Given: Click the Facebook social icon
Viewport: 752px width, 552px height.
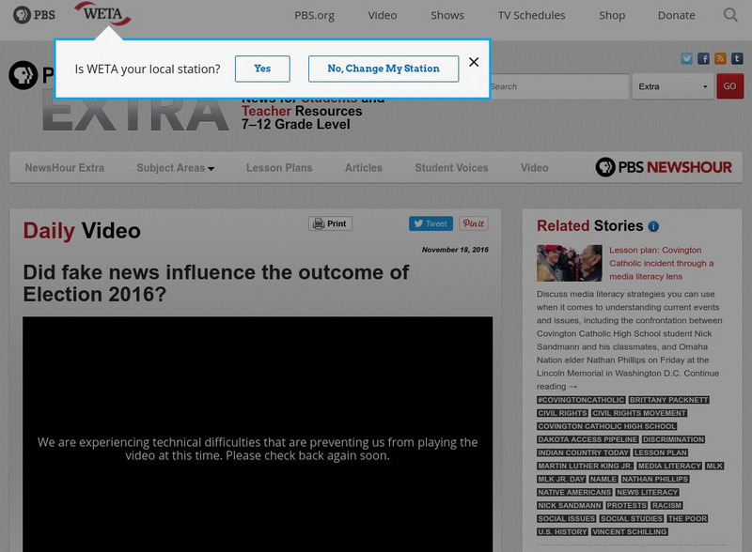Looking at the screenshot, I should point(703,58).
